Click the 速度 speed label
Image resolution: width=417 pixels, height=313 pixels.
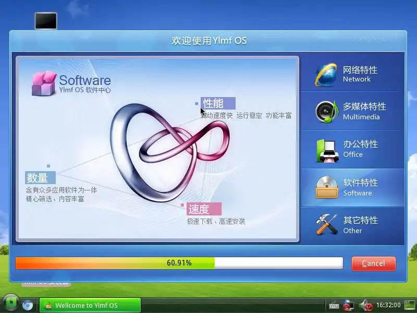(204, 209)
